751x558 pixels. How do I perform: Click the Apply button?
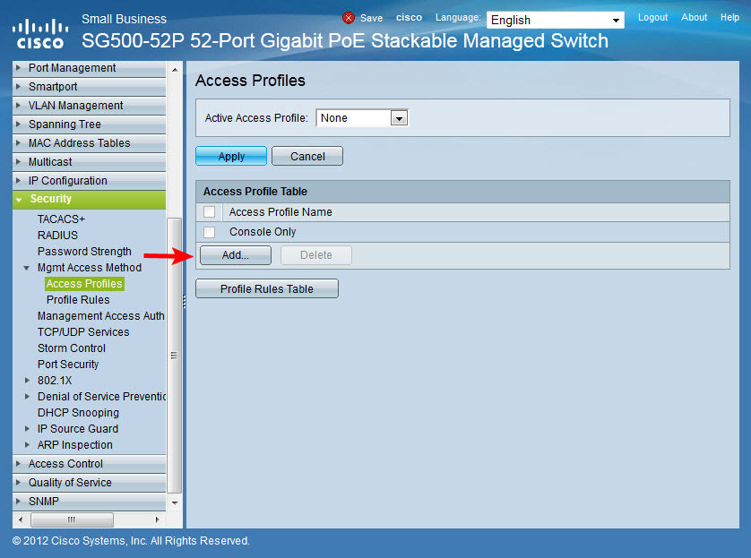pyautogui.click(x=231, y=156)
